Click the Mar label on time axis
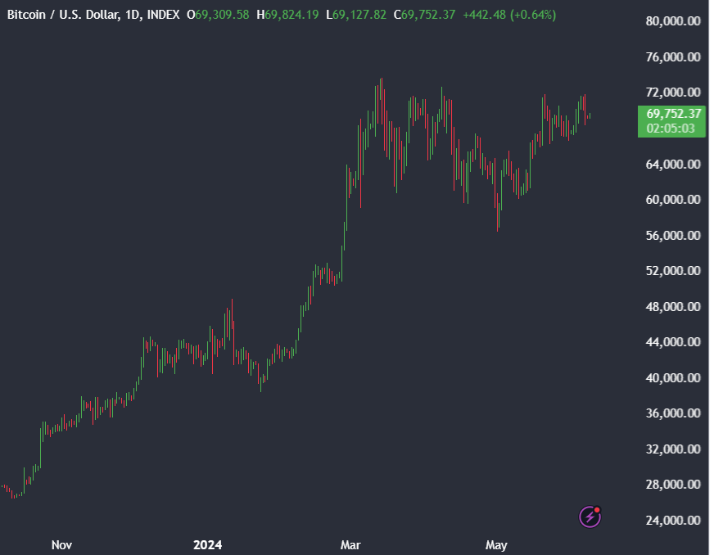This screenshot has height=555, width=714. [x=350, y=545]
